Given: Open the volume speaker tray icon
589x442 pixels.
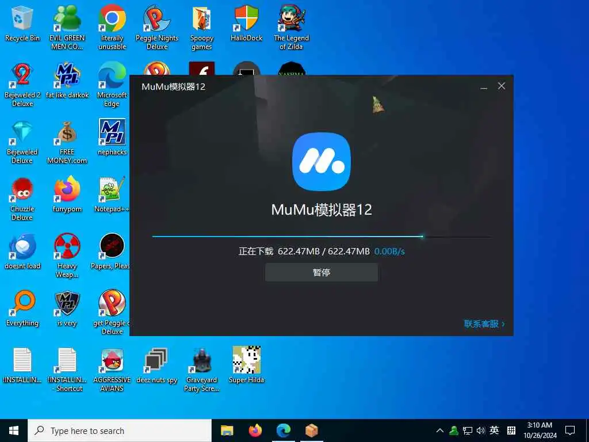Looking at the screenshot, I should click(481, 430).
